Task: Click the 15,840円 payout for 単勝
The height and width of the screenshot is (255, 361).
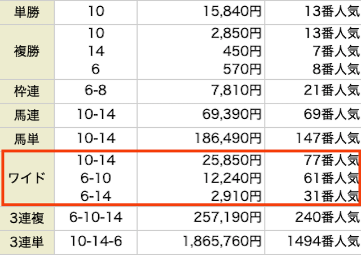Action: pos(232,11)
